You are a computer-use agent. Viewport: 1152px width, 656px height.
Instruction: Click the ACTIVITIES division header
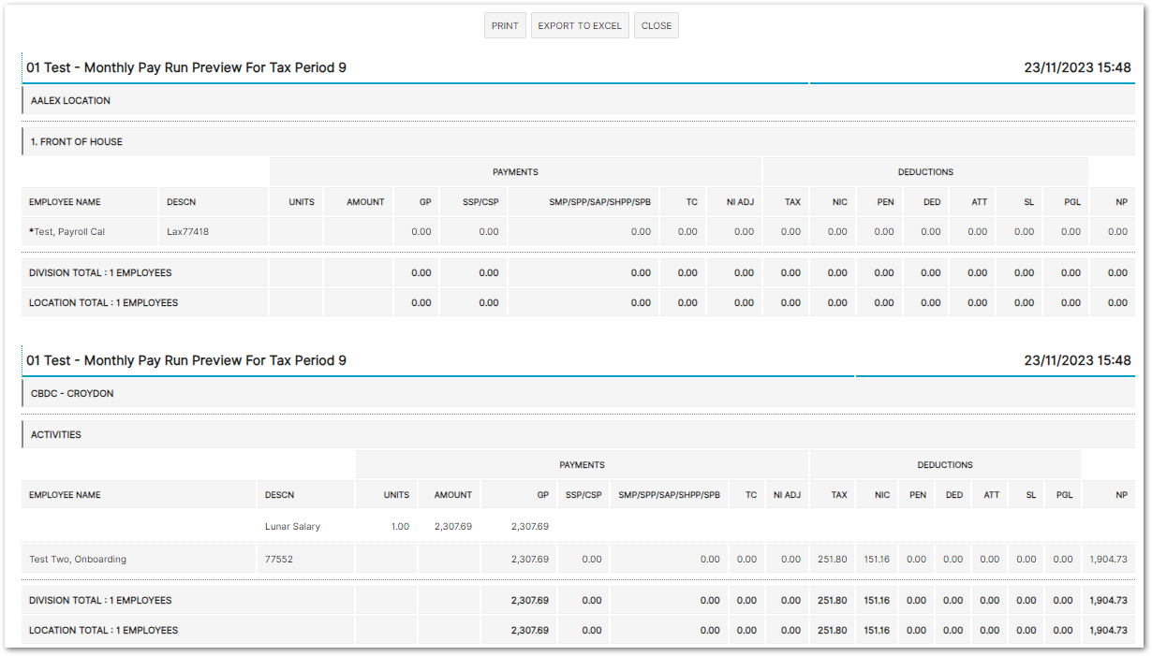point(56,434)
